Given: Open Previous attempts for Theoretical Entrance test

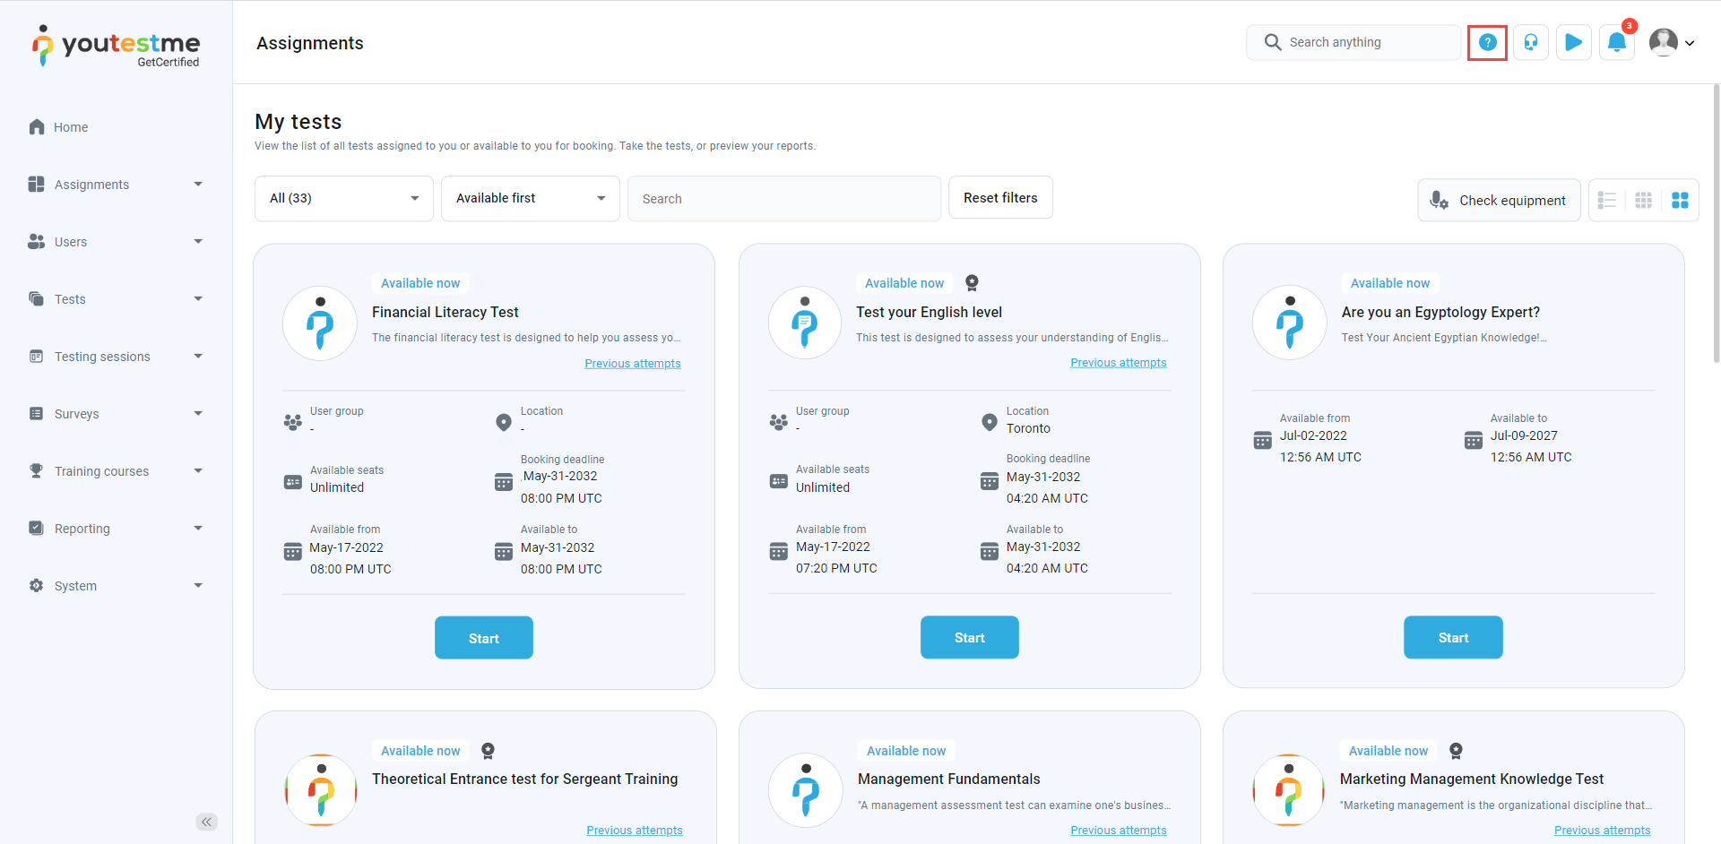Looking at the screenshot, I should pyautogui.click(x=635, y=831).
